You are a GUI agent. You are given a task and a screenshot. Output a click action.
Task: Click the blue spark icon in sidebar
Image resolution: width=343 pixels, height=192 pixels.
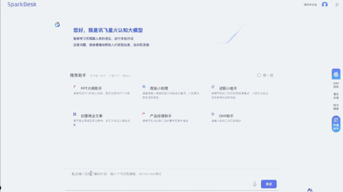click(336, 74)
